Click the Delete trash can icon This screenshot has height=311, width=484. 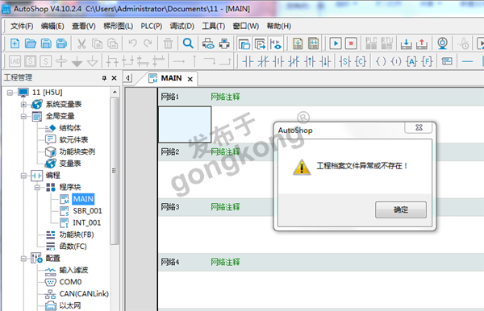click(x=168, y=44)
